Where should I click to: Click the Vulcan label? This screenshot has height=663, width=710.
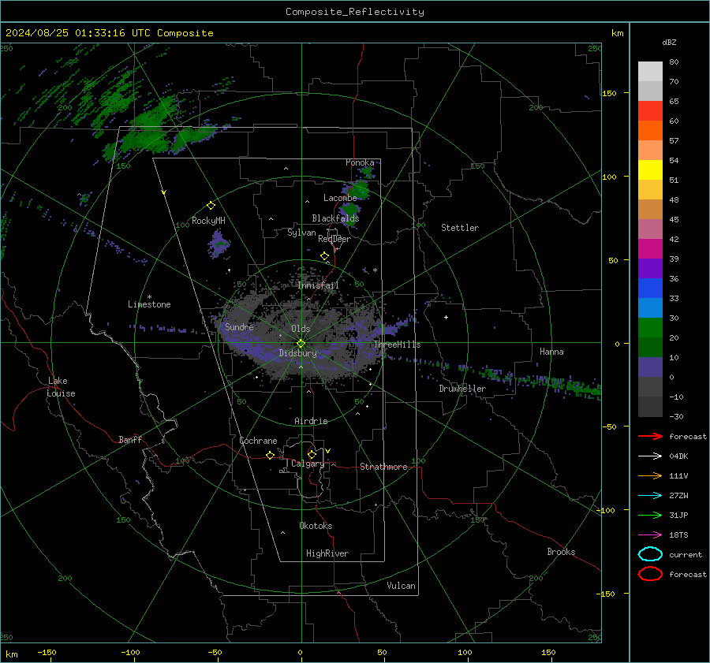pyautogui.click(x=401, y=586)
